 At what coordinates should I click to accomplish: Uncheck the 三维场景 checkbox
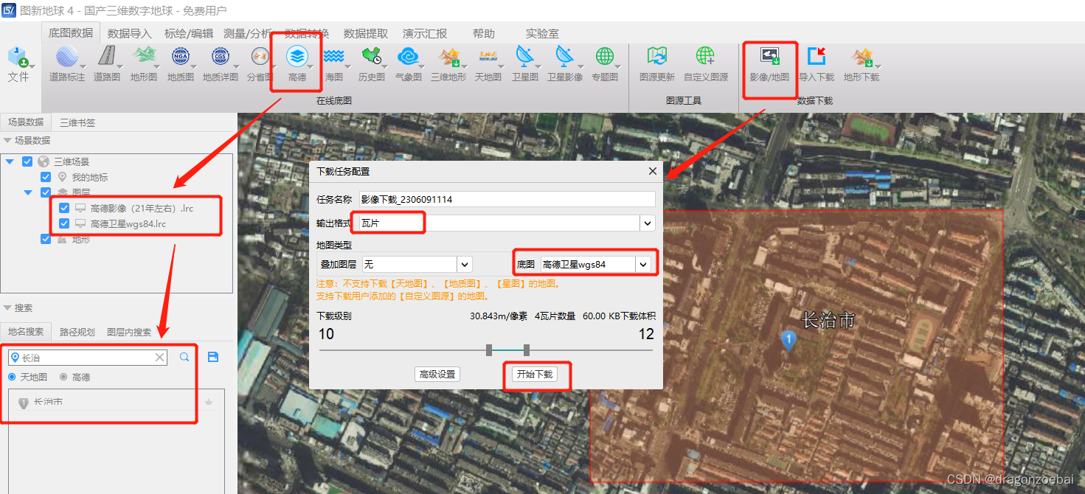point(27,161)
